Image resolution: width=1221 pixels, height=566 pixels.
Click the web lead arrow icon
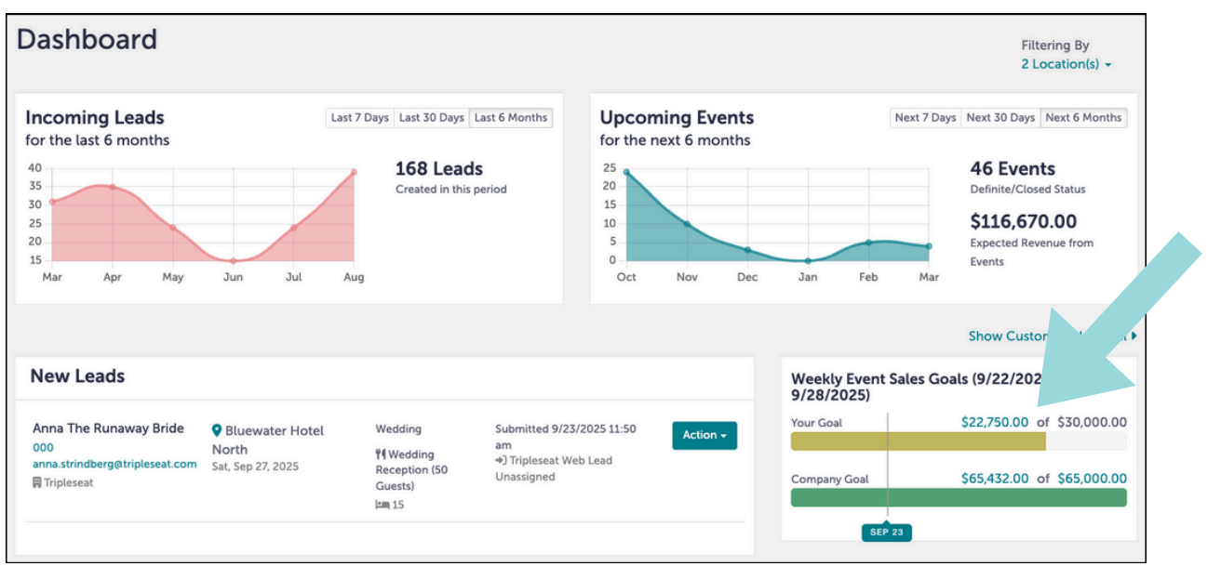(x=501, y=460)
